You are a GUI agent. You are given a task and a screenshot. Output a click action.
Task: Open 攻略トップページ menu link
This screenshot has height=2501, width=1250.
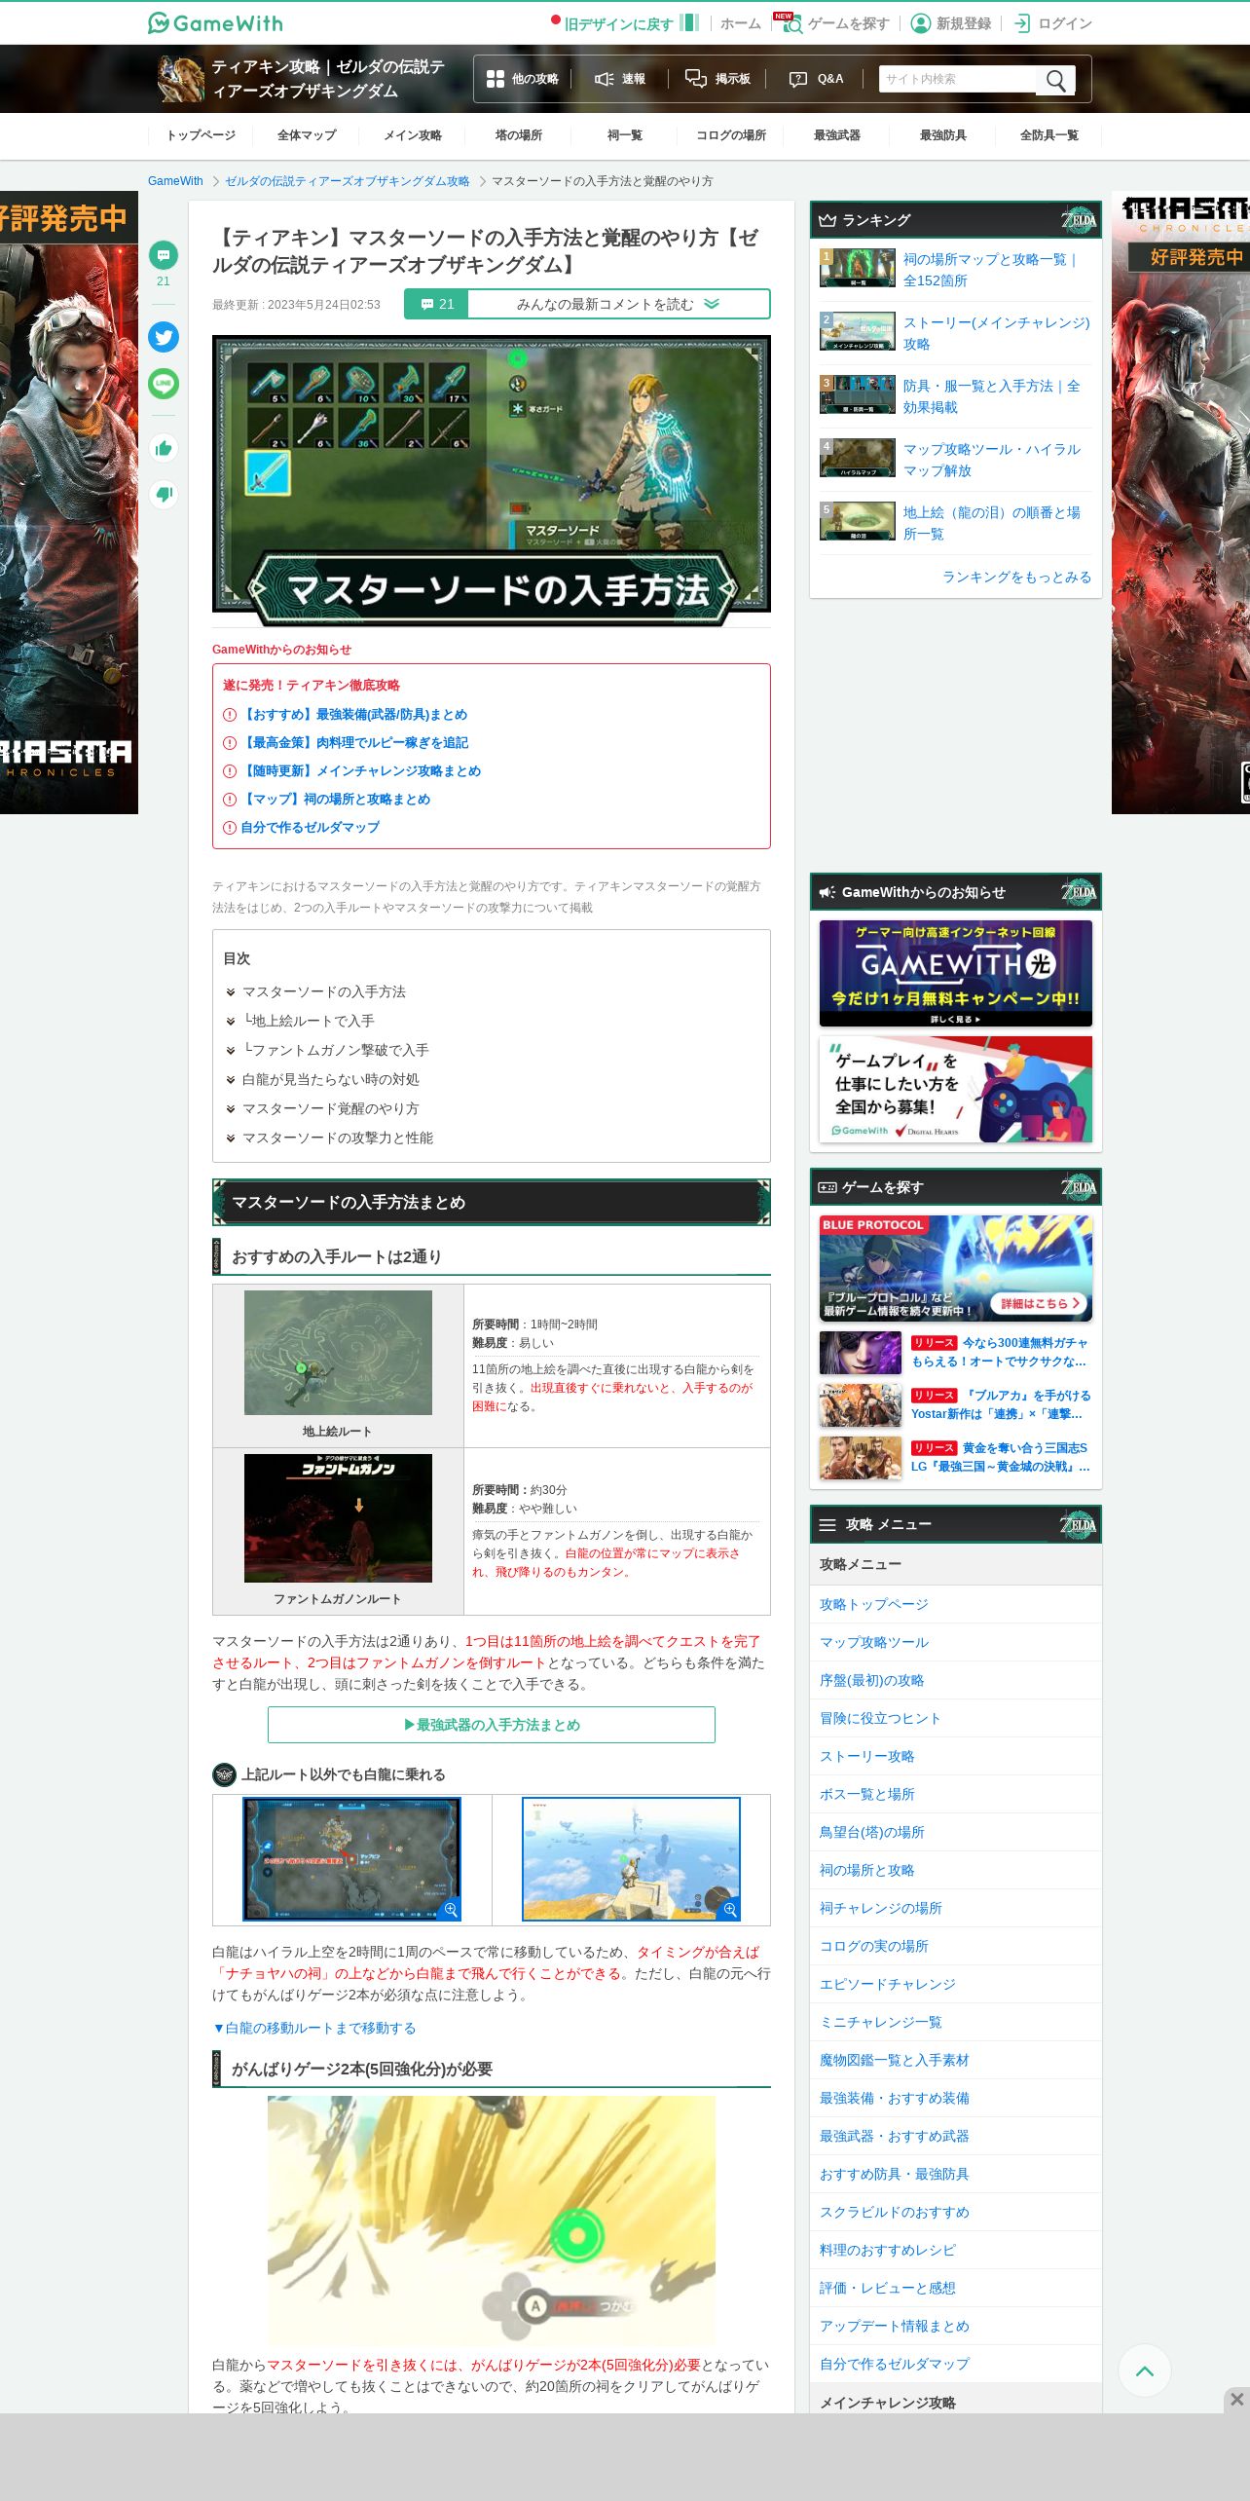pos(873,1604)
